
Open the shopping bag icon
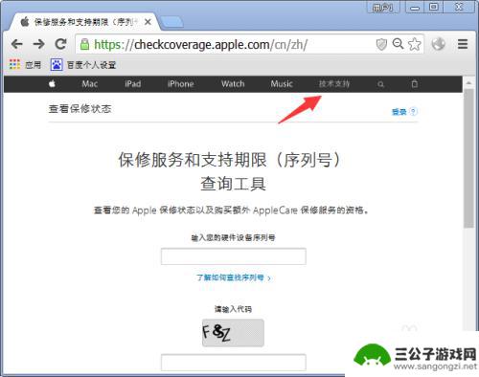[415, 84]
